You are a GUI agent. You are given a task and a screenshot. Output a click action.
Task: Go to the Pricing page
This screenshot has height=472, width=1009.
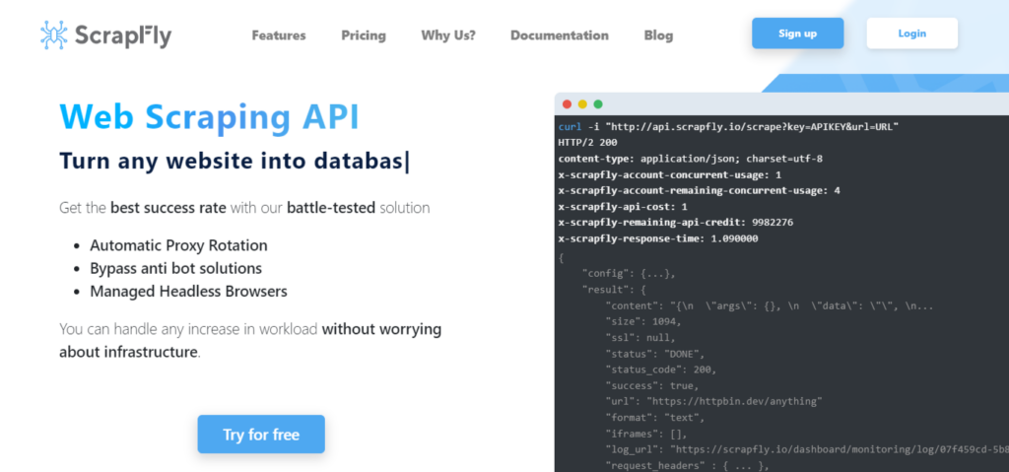pyautogui.click(x=364, y=35)
